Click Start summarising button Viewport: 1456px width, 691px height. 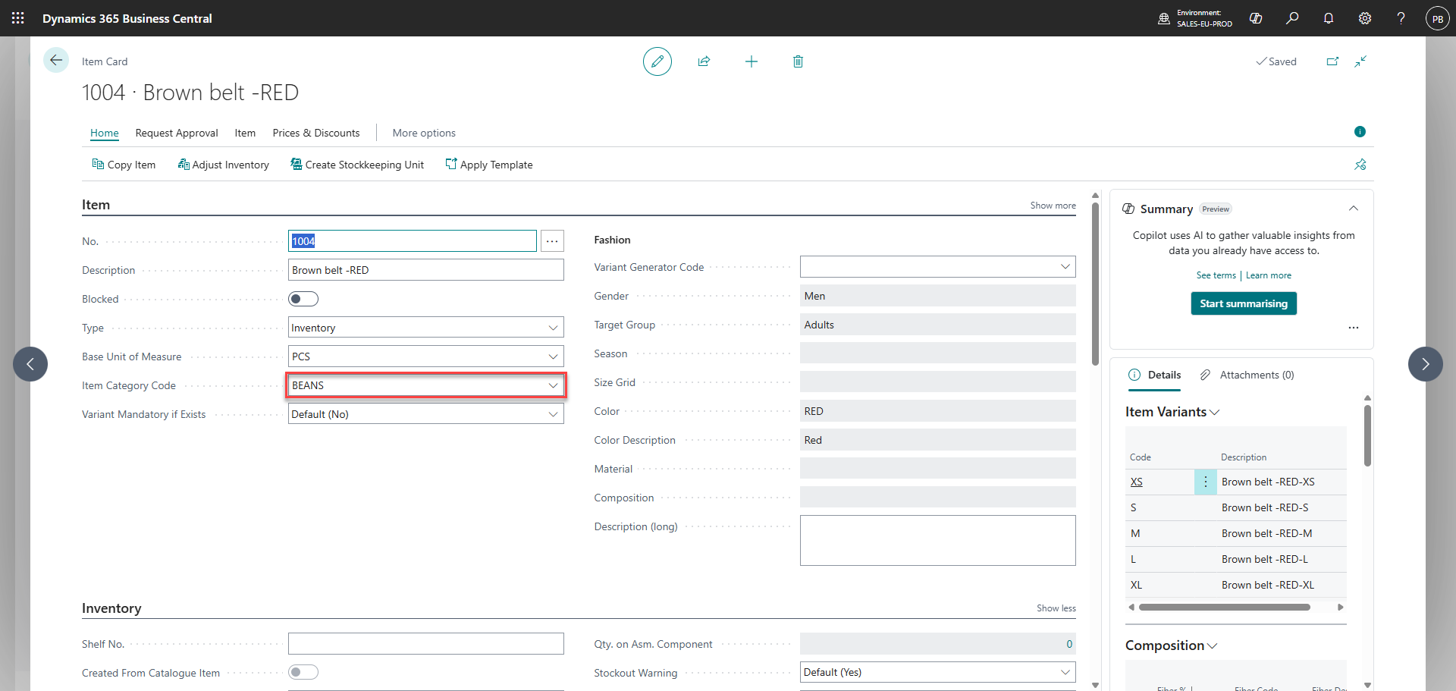[1244, 303]
